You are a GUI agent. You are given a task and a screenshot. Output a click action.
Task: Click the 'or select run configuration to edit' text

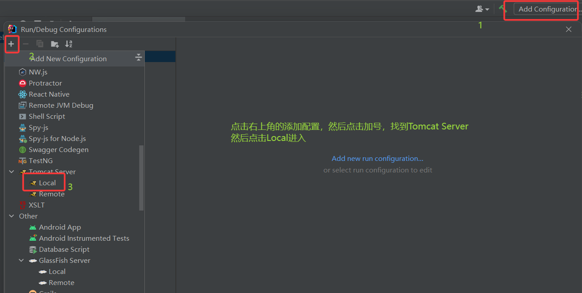point(378,170)
